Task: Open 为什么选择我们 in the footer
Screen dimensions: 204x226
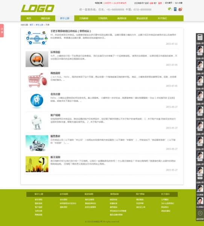Action: [167, 203]
